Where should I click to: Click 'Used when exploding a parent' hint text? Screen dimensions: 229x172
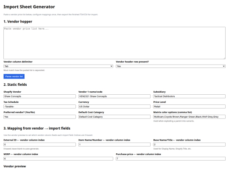tap(173, 121)
